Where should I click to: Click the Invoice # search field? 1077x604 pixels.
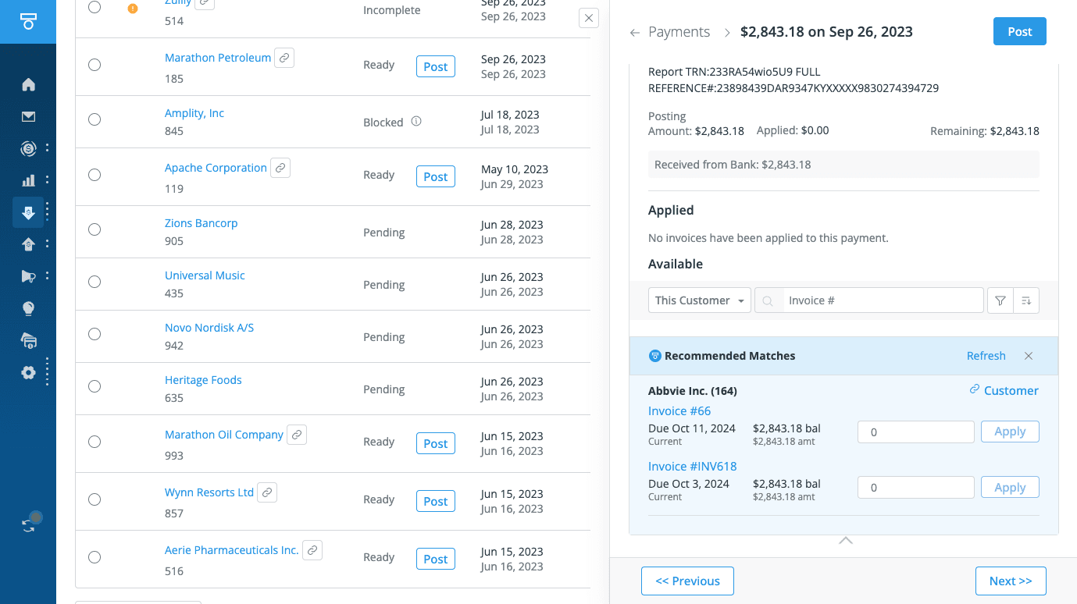pyautogui.click(x=881, y=300)
